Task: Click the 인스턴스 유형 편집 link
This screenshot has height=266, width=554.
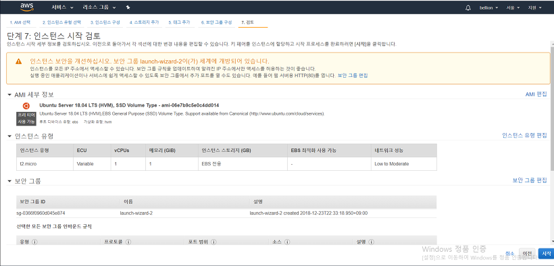Action: [524, 135]
